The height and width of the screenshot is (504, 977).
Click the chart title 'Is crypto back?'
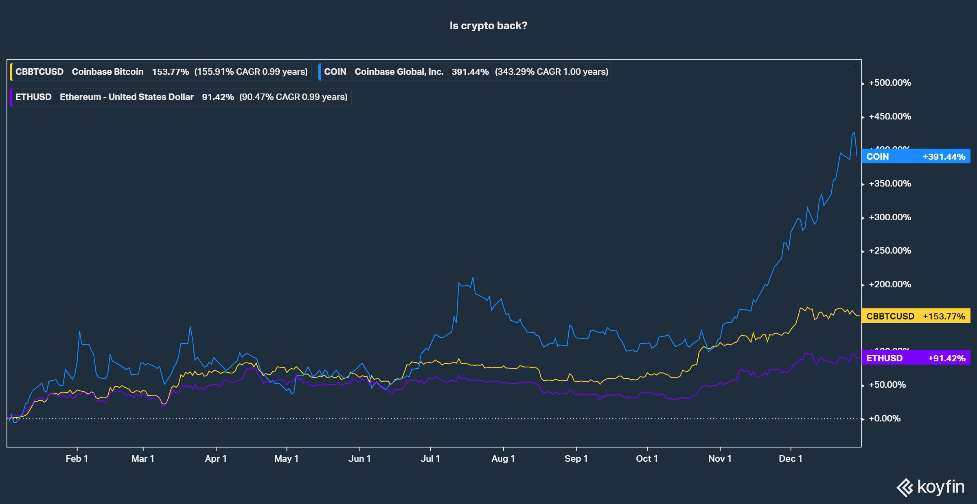click(488, 26)
